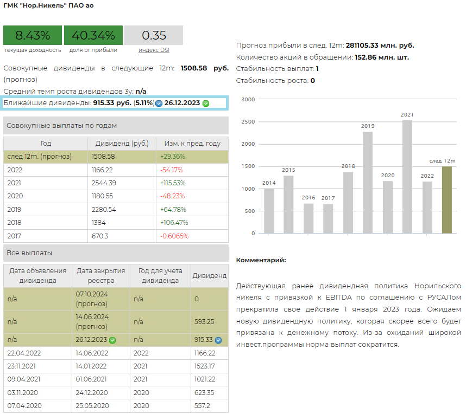Screen dimensions: 466x414
Task: Click the Дивиденд (руб.) column header
Action: coord(122,144)
